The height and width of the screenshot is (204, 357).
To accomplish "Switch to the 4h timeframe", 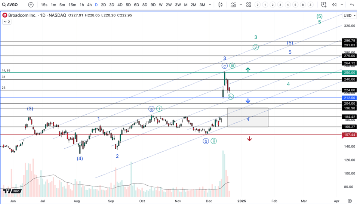I will pyautogui.click(x=89, y=5).
